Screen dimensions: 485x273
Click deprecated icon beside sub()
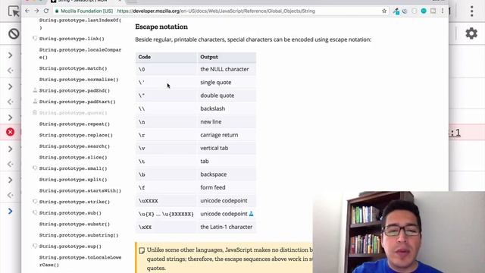coord(35,212)
